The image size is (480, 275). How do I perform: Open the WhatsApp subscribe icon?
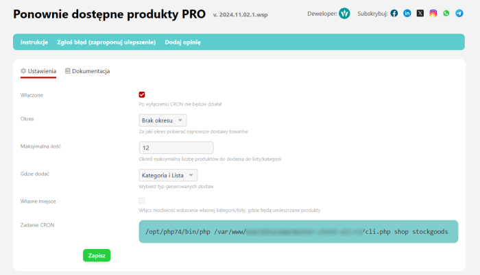[x=446, y=13]
